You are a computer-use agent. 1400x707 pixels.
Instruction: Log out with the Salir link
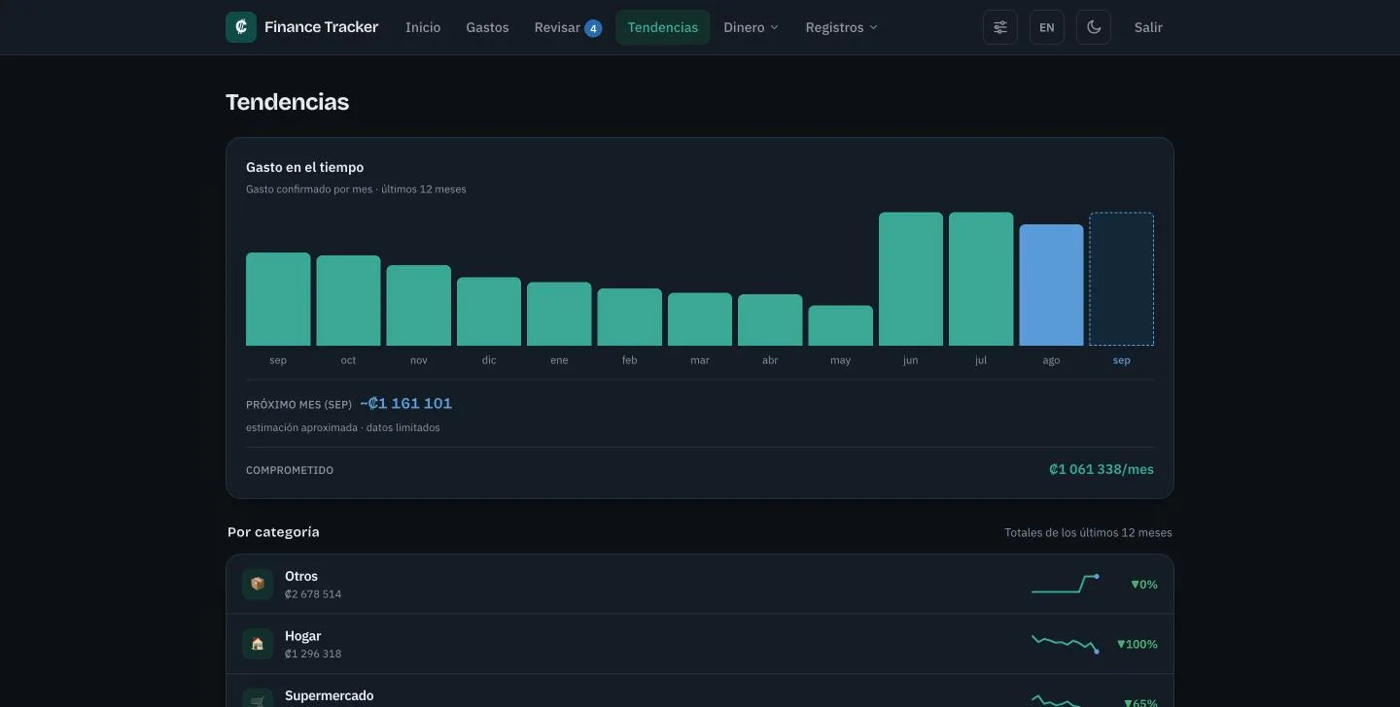coord(1148,27)
